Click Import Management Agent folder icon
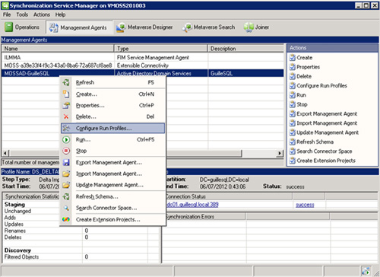Image resolution: width=380 pixels, height=277 pixels. 66,174
